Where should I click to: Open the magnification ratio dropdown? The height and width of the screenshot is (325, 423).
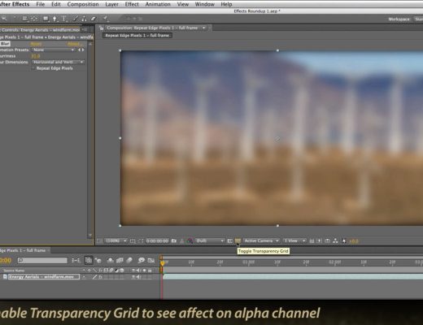[x=116, y=240]
